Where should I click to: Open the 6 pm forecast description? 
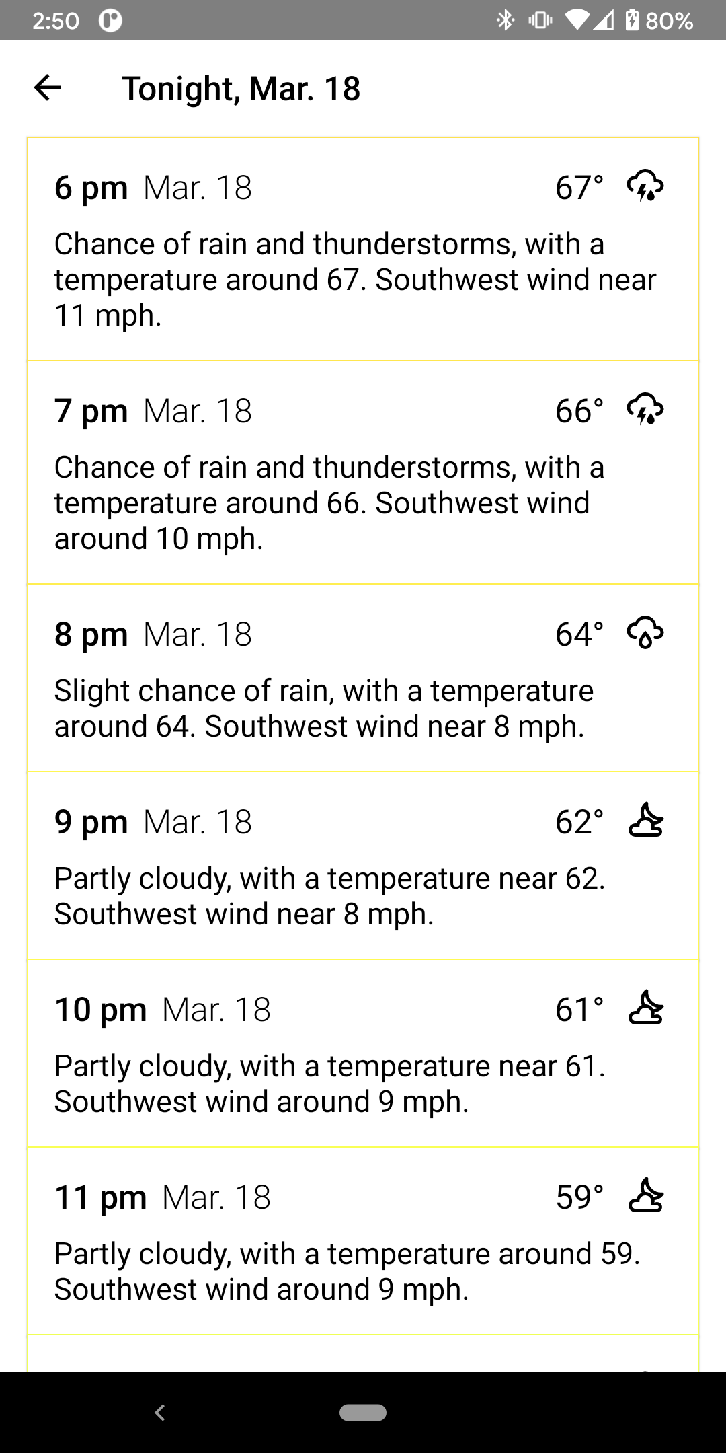[x=355, y=279]
